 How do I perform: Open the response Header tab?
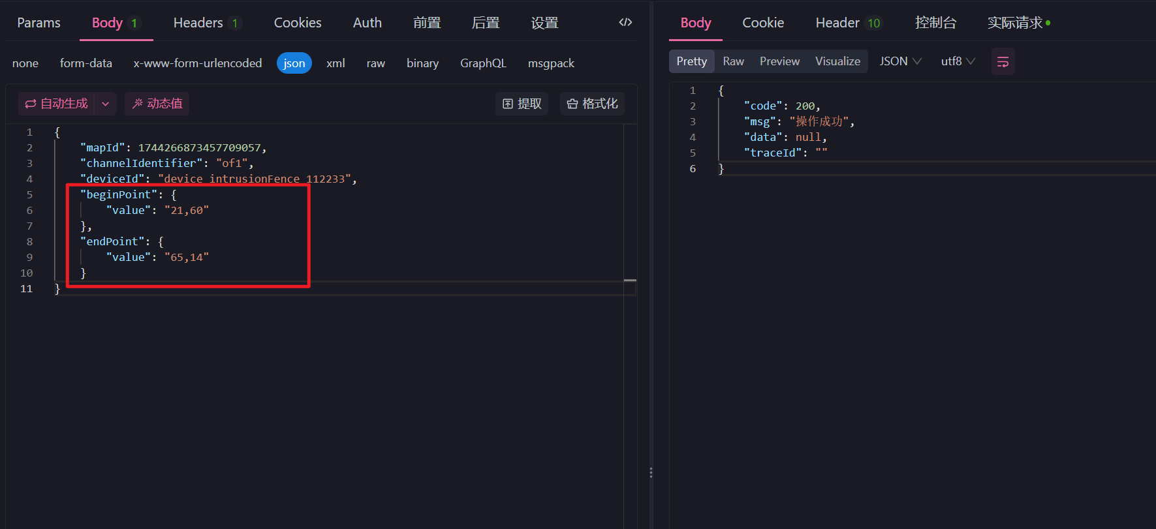coord(848,23)
